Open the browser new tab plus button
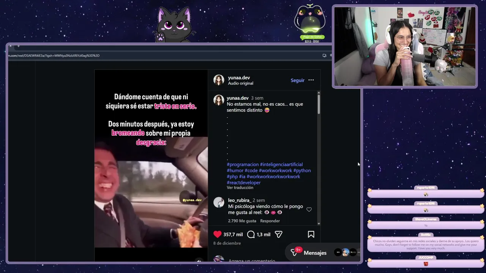 point(18,46)
